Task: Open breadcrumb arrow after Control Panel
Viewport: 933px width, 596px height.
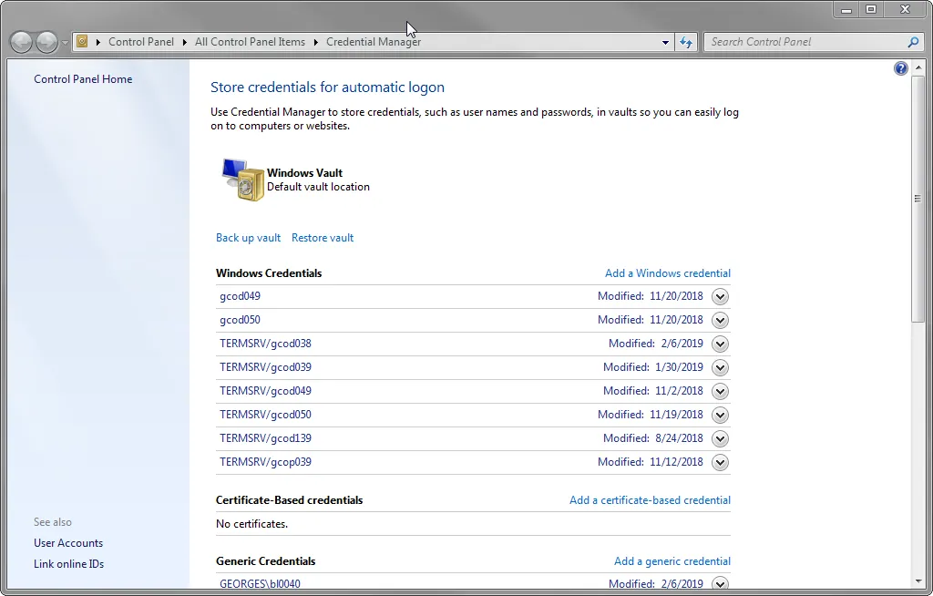Action: [x=184, y=42]
